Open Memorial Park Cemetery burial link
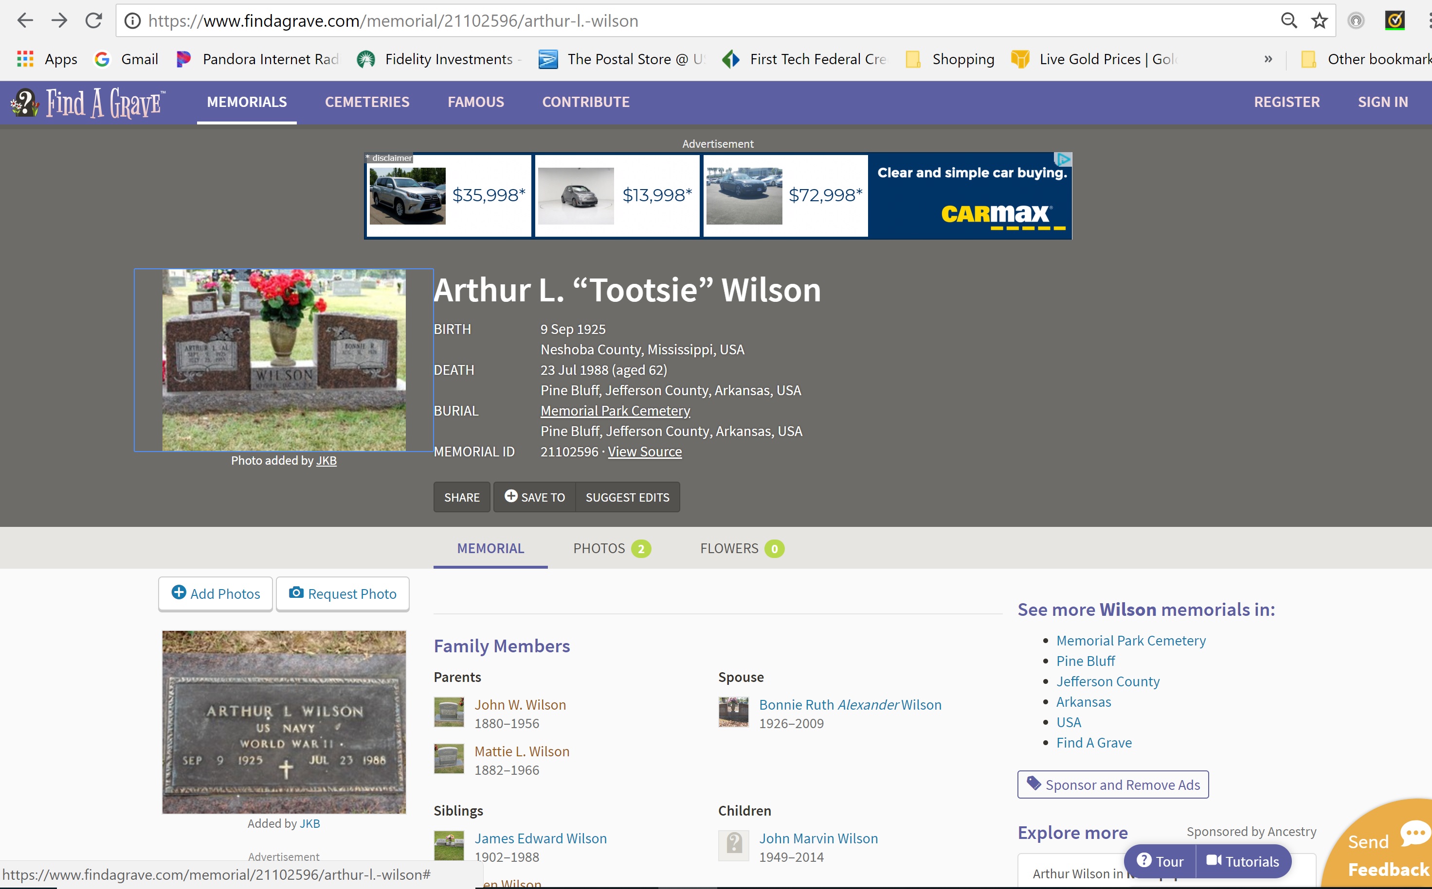Viewport: 1432px width, 889px height. (x=615, y=411)
